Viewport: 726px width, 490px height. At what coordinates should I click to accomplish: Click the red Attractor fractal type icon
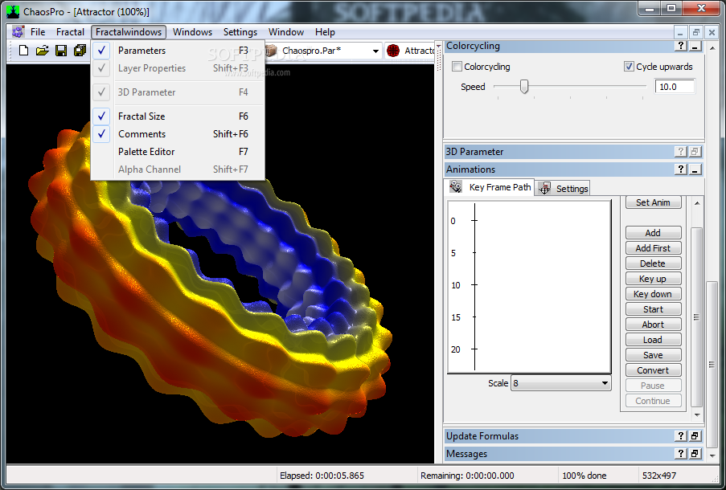(393, 51)
